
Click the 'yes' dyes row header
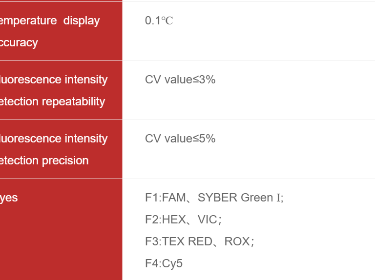9,198
